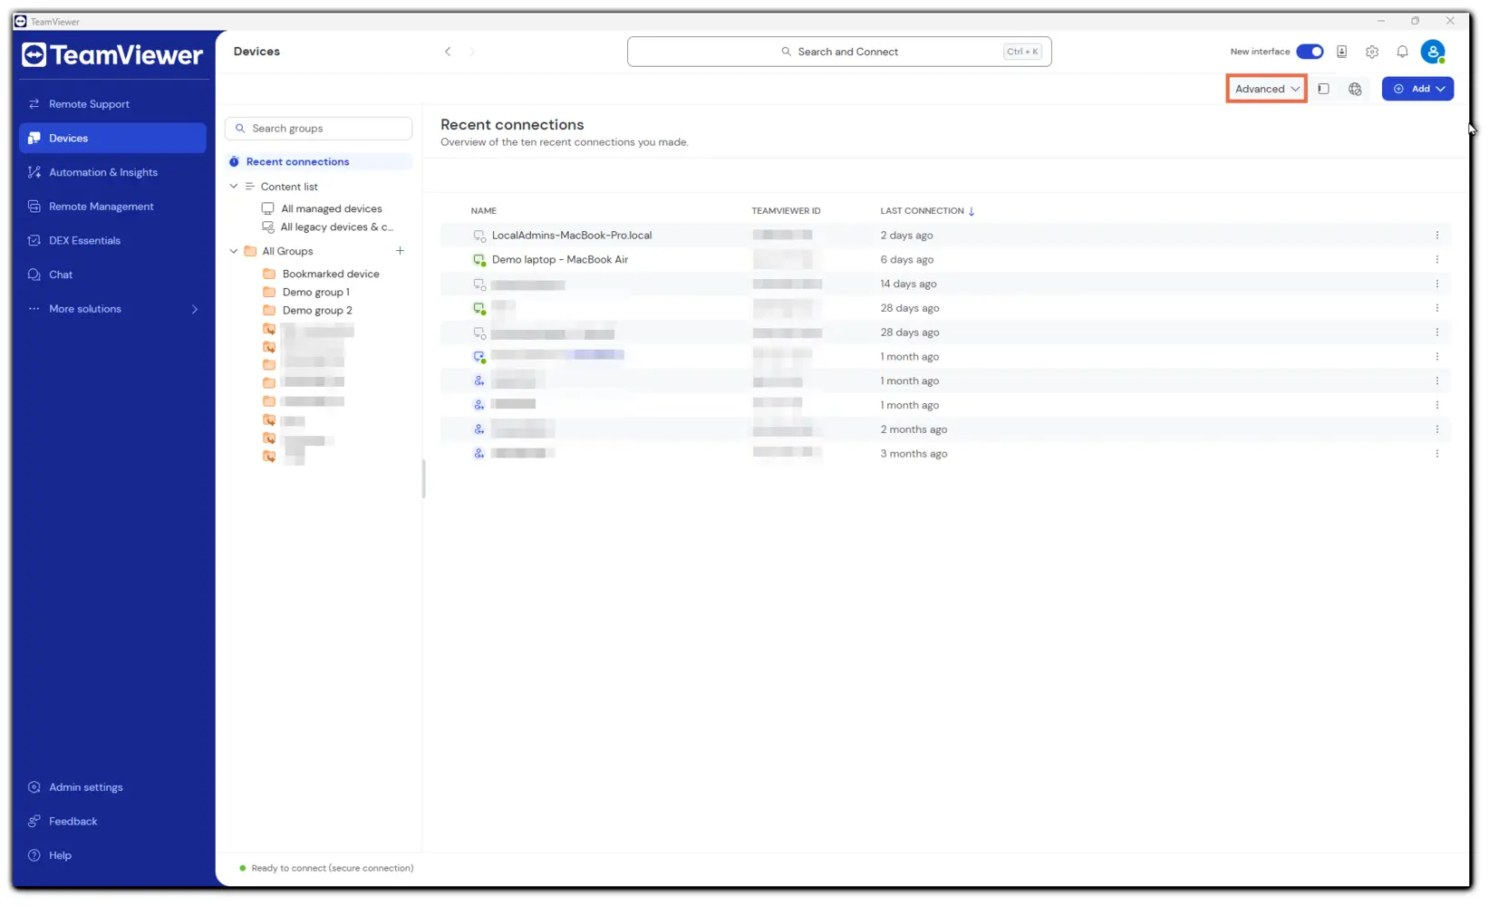Viewport: 1489px width, 906px height.
Task: Go to Remote Management
Action: (x=112, y=207)
